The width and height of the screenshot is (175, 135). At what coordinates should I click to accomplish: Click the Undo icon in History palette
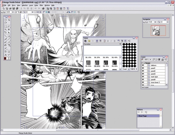coord(139,112)
